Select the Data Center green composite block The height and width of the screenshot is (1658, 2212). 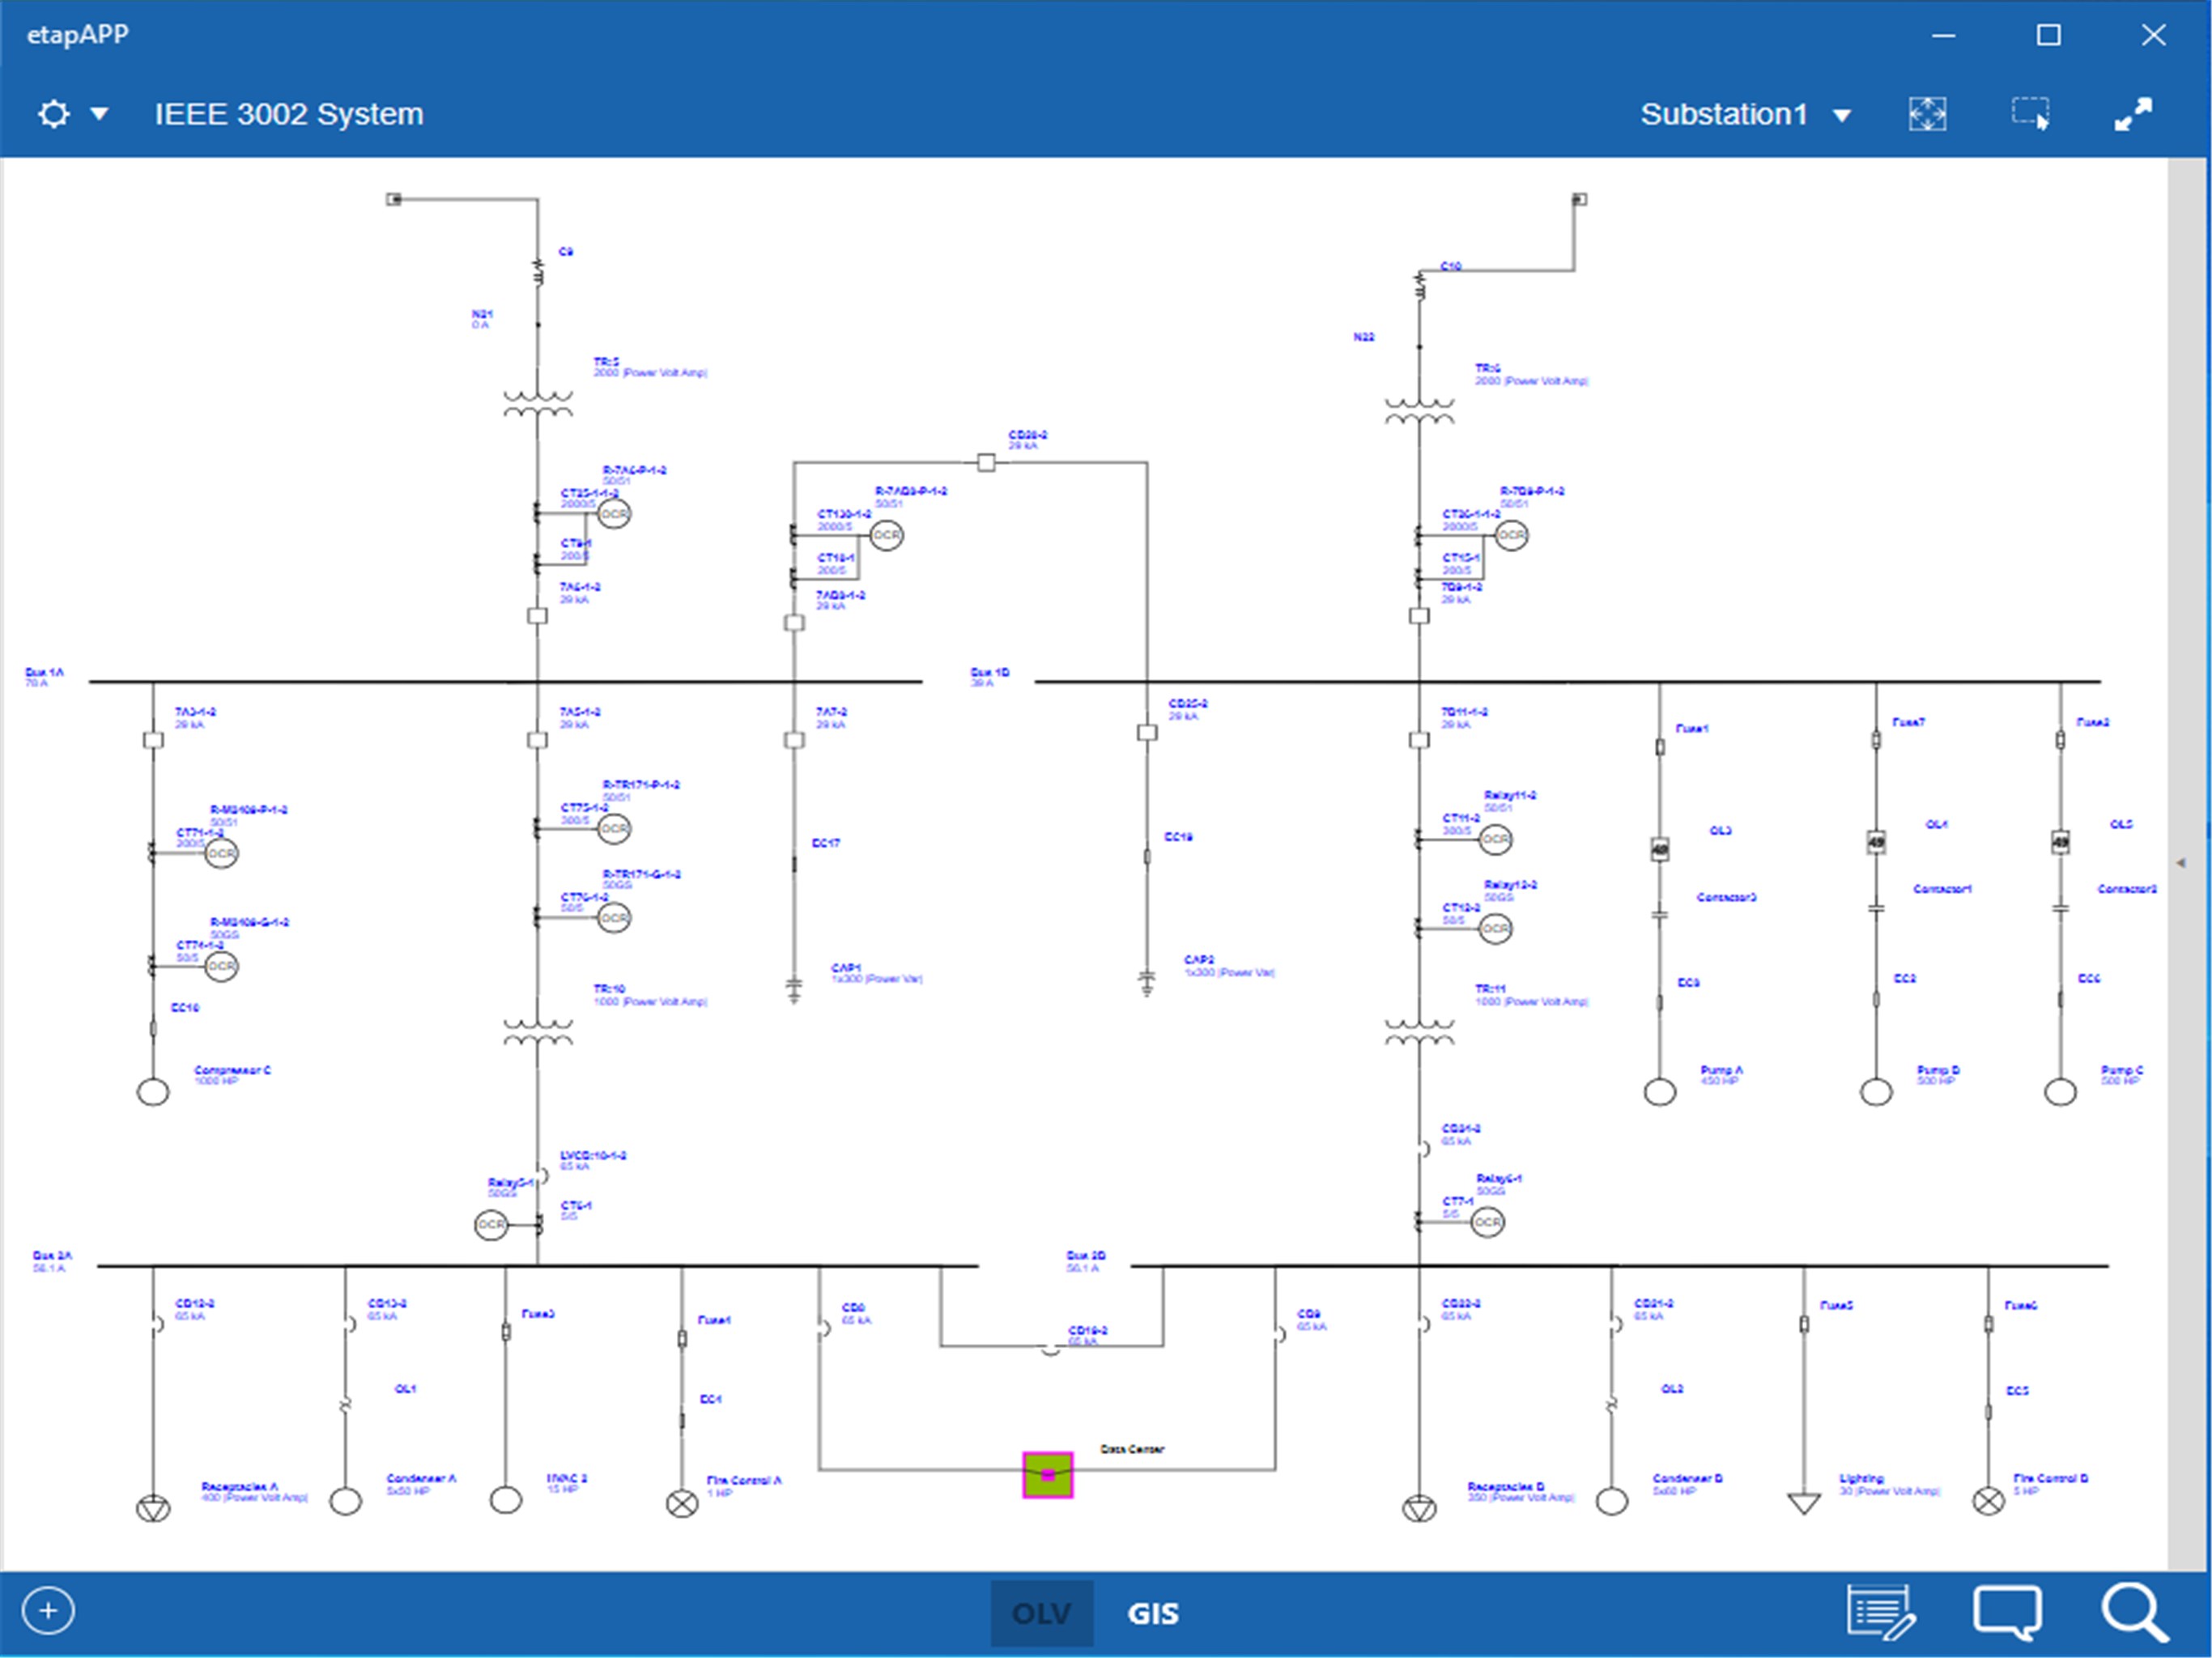point(1047,1475)
